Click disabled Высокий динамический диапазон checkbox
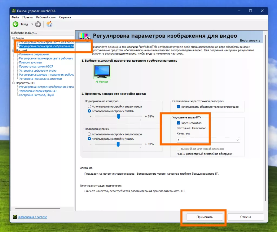 [x=179, y=149]
